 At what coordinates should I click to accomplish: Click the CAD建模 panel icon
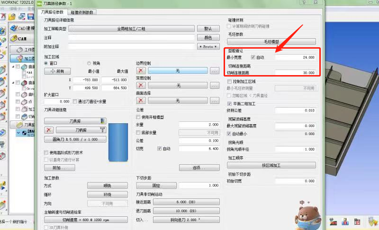click(14, 28)
